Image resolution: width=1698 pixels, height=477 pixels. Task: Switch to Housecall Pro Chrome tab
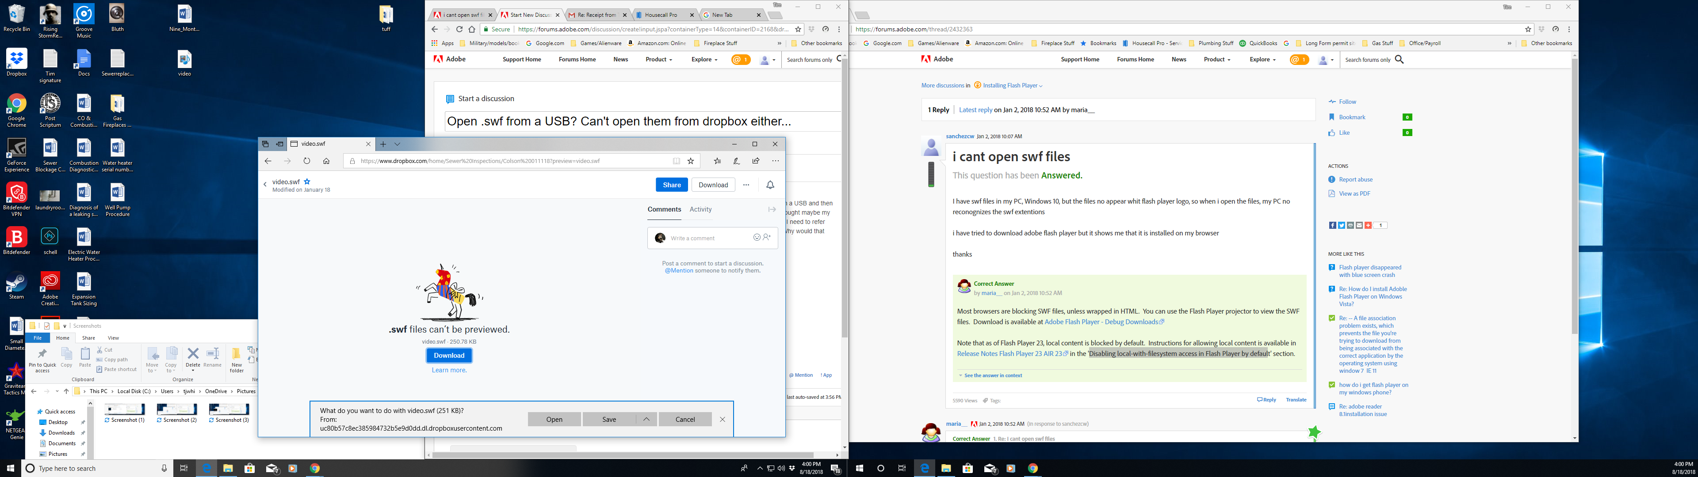(x=665, y=15)
